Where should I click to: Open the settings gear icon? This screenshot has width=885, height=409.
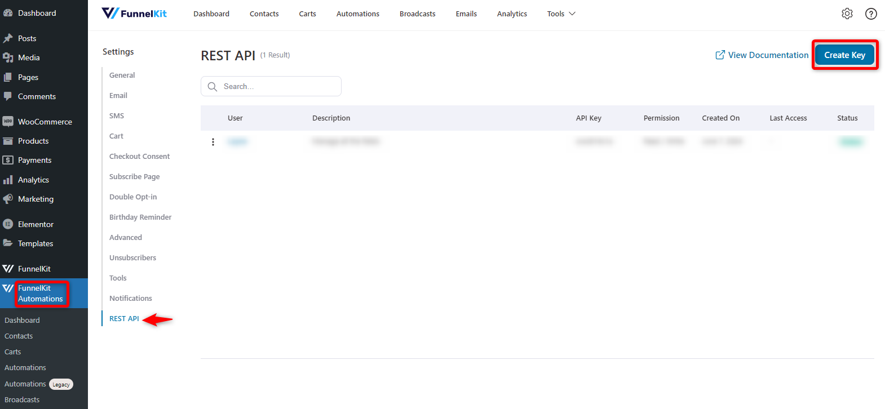[847, 14]
